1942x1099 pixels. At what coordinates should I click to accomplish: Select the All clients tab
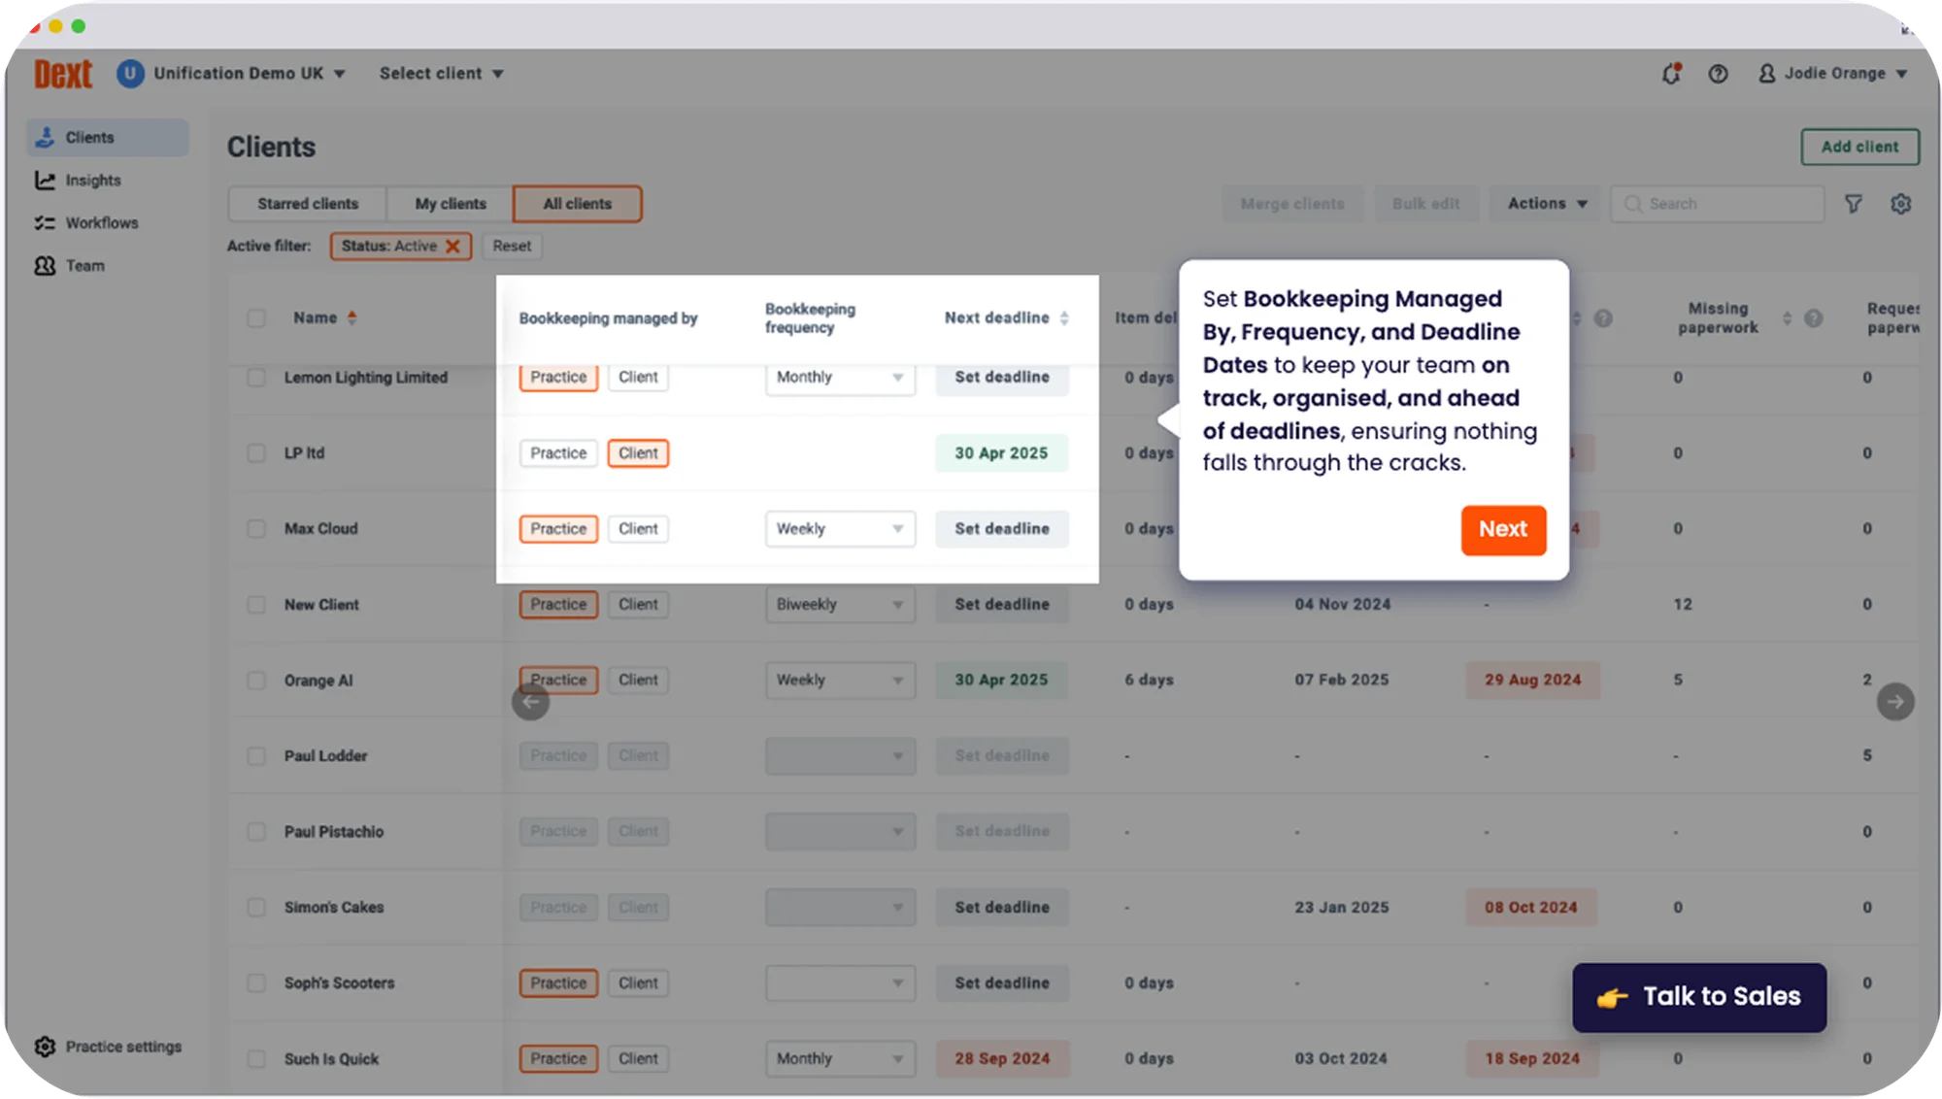click(x=578, y=204)
